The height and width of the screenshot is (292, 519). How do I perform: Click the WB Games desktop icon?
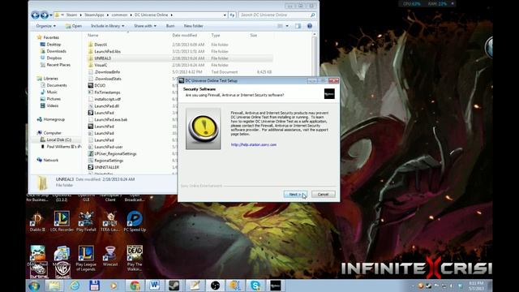pos(62,269)
